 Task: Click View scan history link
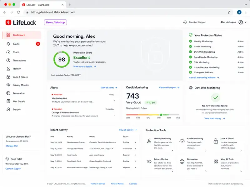pos(215,118)
